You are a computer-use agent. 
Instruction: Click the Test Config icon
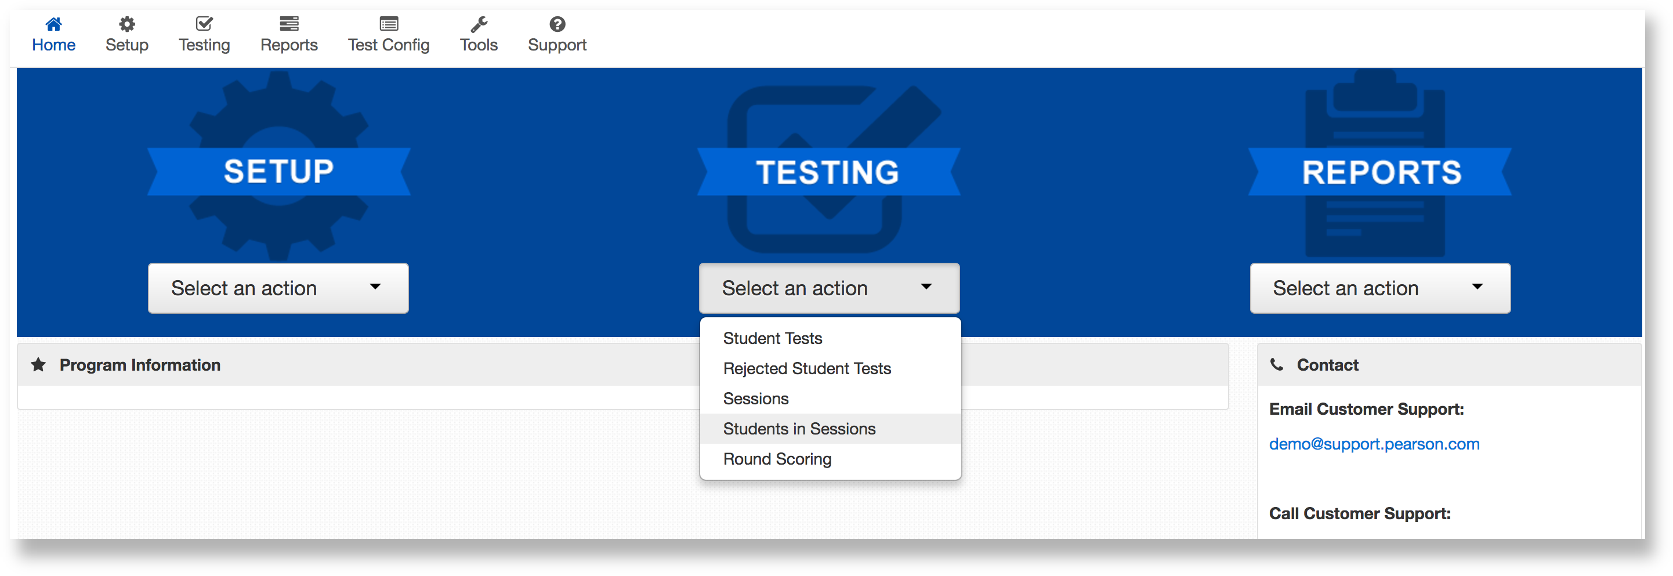point(389,25)
